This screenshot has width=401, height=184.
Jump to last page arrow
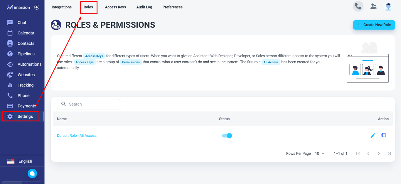point(389,153)
